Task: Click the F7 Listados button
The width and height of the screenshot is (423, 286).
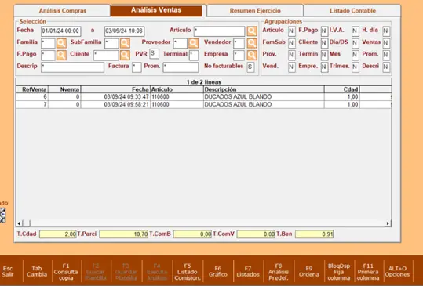Action: (248, 272)
